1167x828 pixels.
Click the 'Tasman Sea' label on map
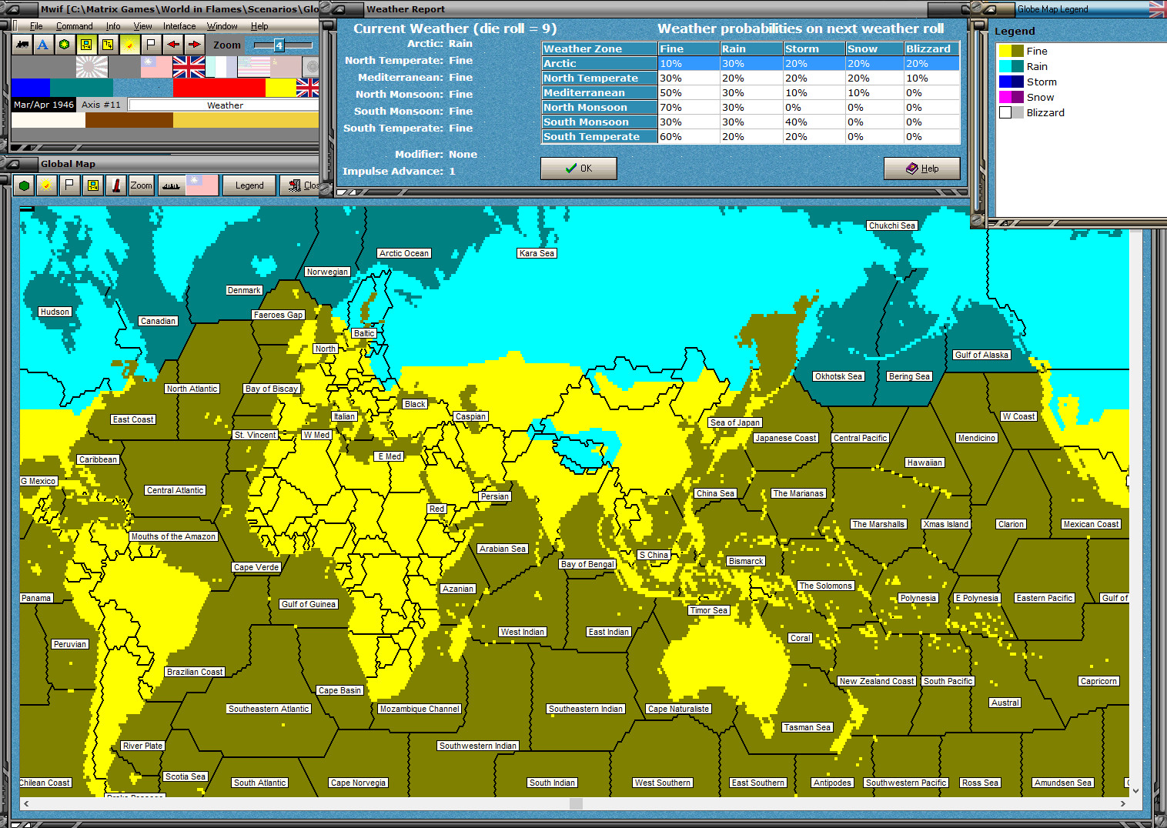click(808, 727)
